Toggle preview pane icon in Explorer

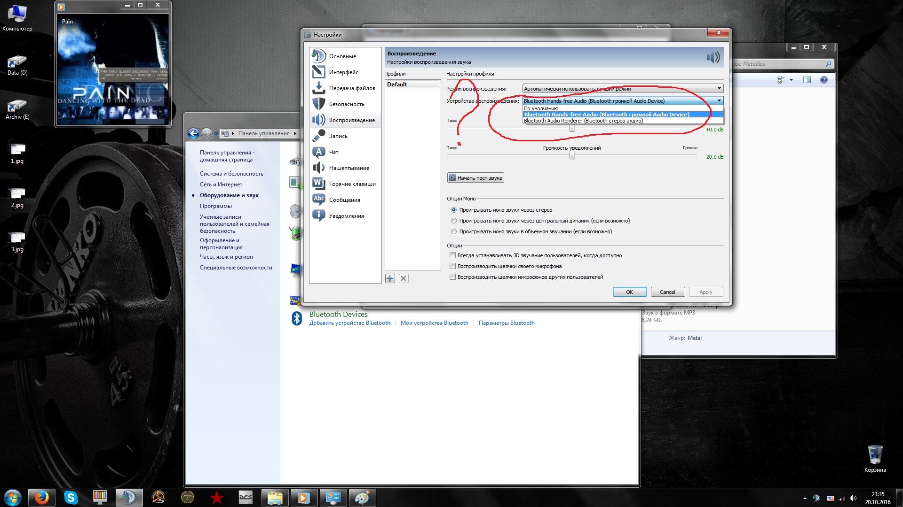point(807,80)
